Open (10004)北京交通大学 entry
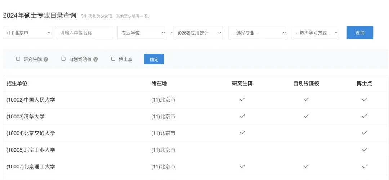The height and width of the screenshot is (180, 389). (x=31, y=134)
